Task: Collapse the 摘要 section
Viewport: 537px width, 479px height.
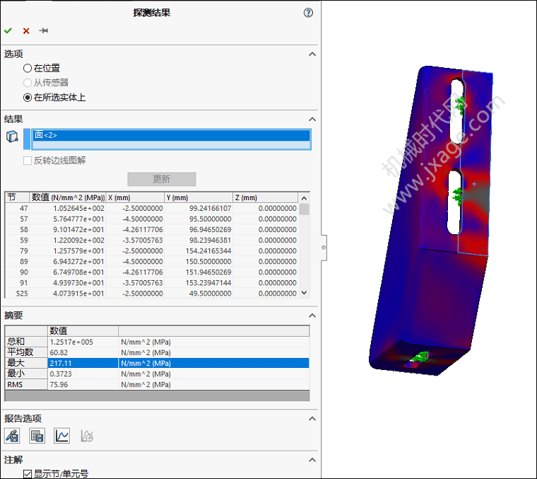Action: 312,316
